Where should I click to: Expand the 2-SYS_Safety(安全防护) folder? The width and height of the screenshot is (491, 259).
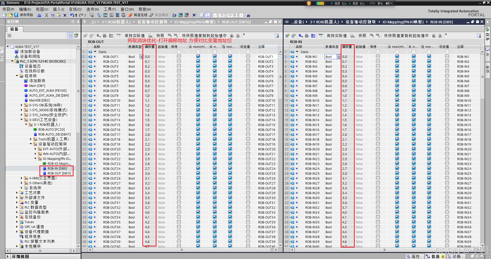coord(22,115)
